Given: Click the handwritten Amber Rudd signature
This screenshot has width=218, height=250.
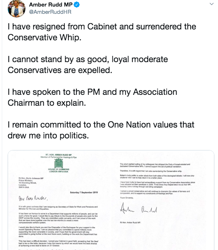Looking at the screenshot, I should 138,209.
